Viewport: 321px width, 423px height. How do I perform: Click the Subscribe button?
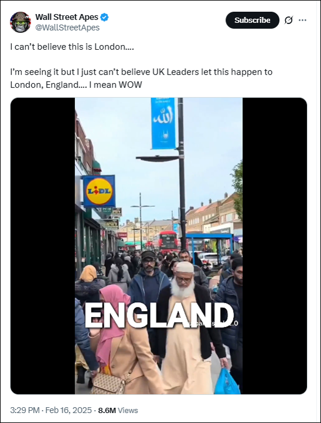coord(252,21)
